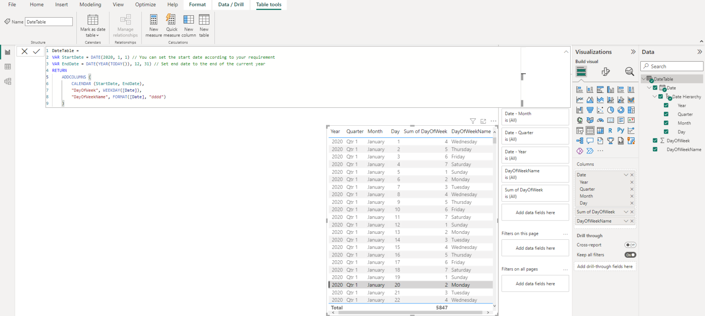Select the Matrix visualization icon
The image size is (705, 316).
point(600,130)
